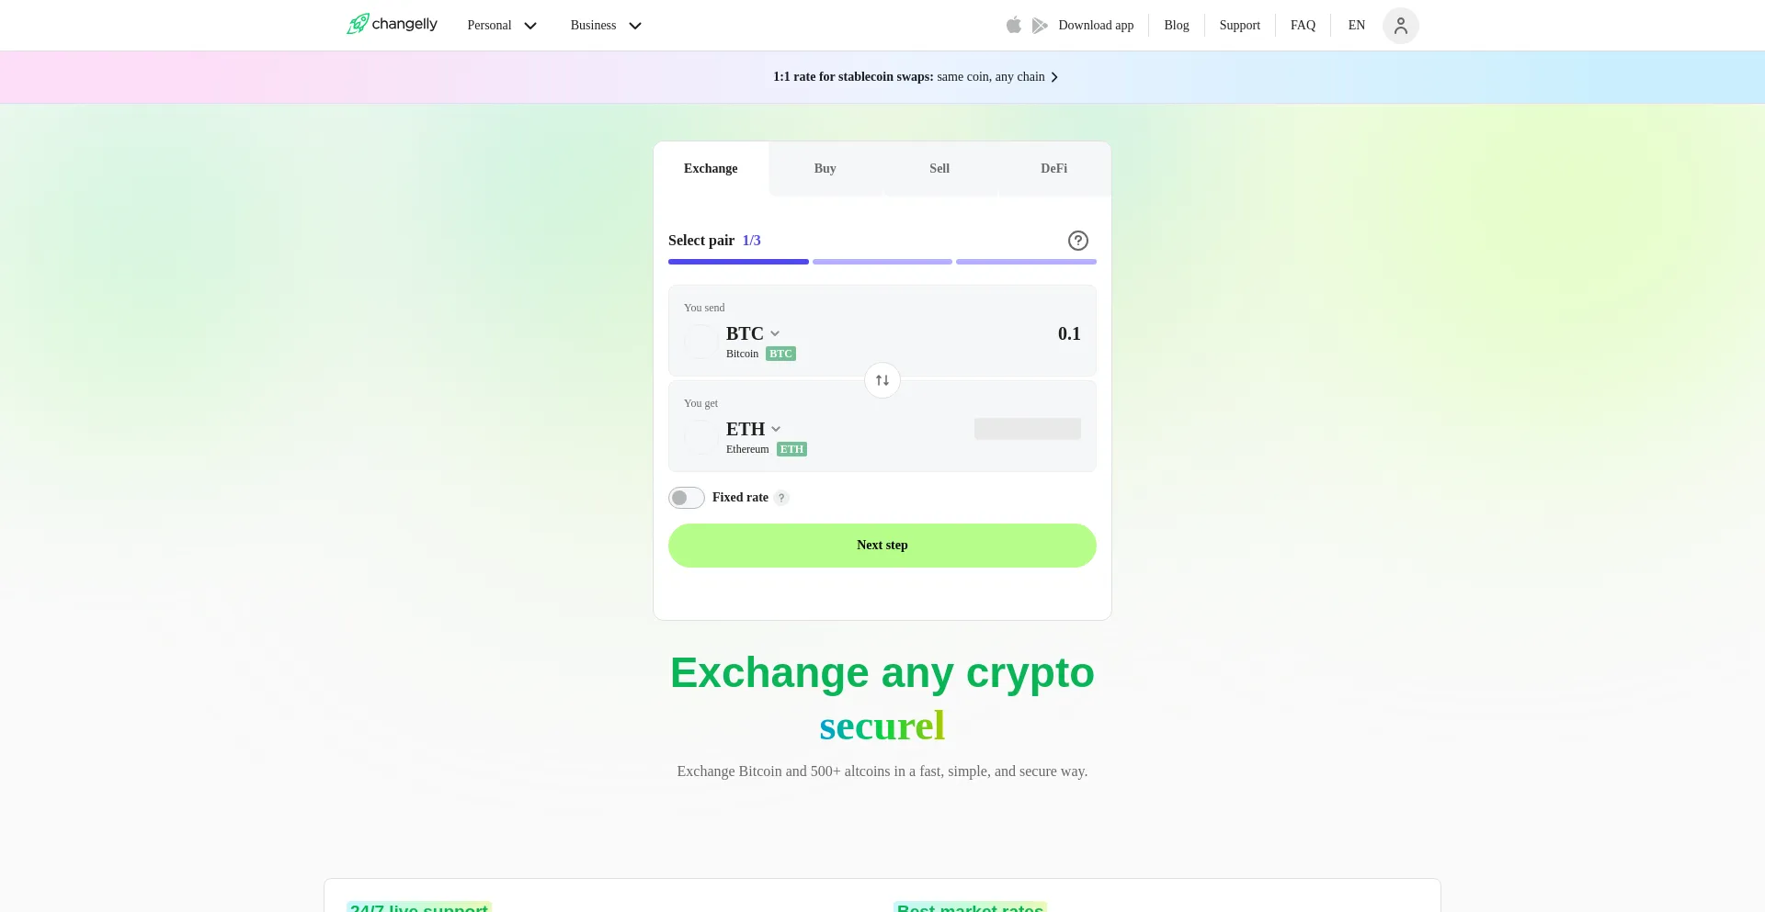
Task: Open the ETH receive currency selector
Action: coord(754,429)
